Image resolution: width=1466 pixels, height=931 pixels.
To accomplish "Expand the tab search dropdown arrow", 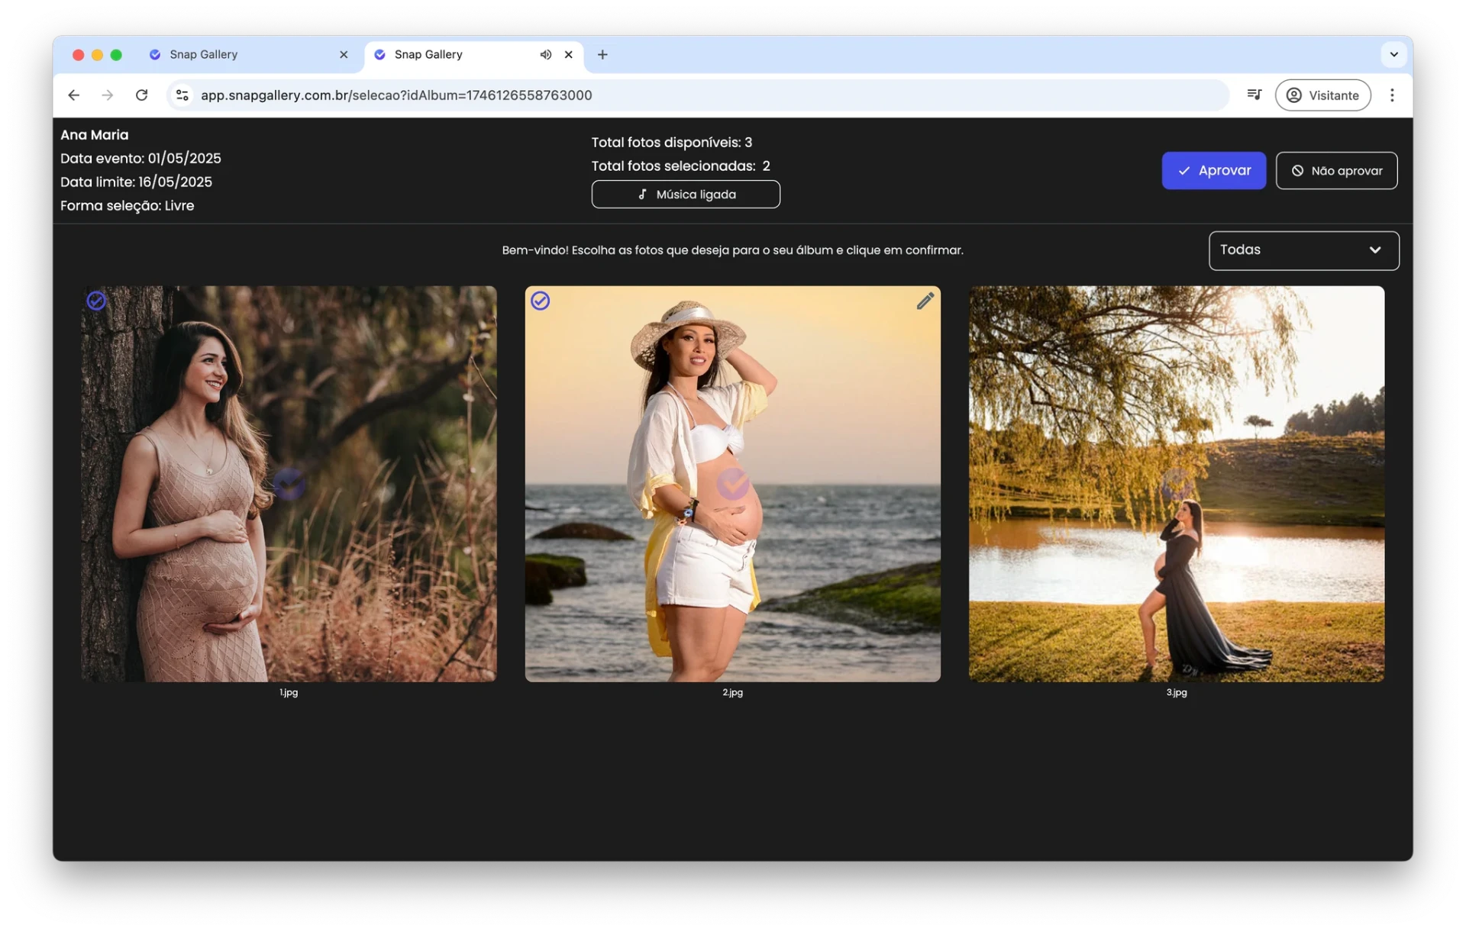I will (1393, 54).
